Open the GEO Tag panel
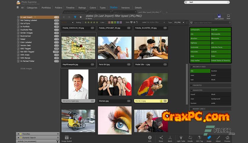The height and width of the screenshot is (143, 248). 200,138
